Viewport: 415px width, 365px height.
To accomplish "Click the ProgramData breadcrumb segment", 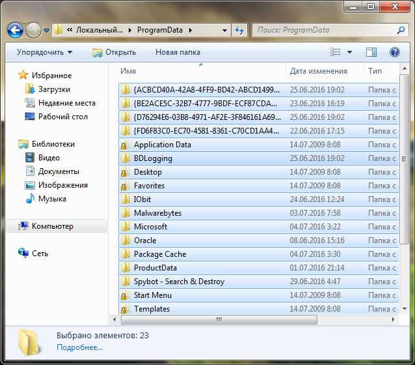I will (x=159, y=30).
